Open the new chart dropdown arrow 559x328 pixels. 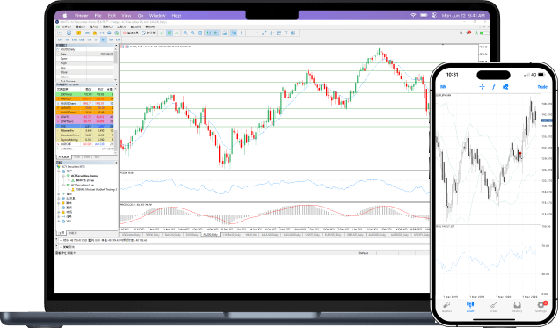coord(64,33)
